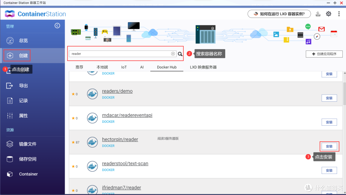Click the star icon of readerstool/text-scan
346x195 pixels.
[x=73, y=166]
